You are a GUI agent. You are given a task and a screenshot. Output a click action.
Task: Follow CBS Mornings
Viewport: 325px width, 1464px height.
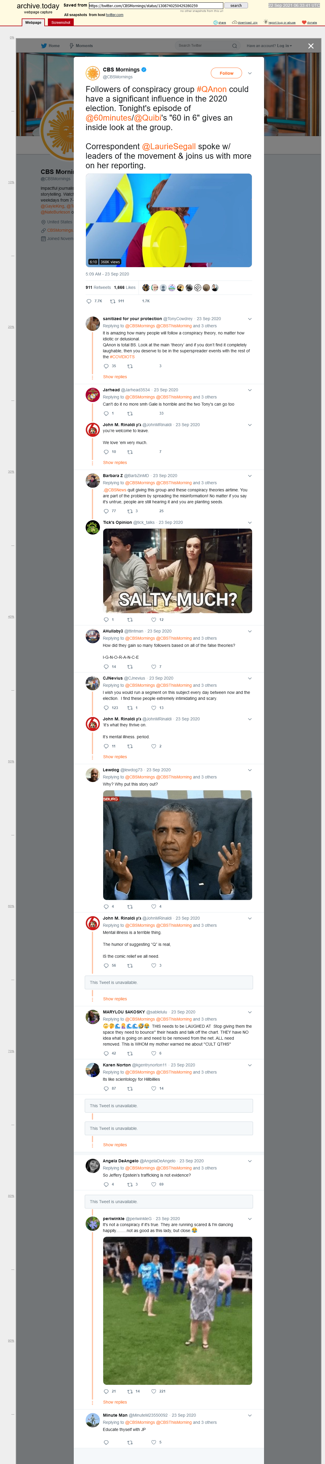226,73
